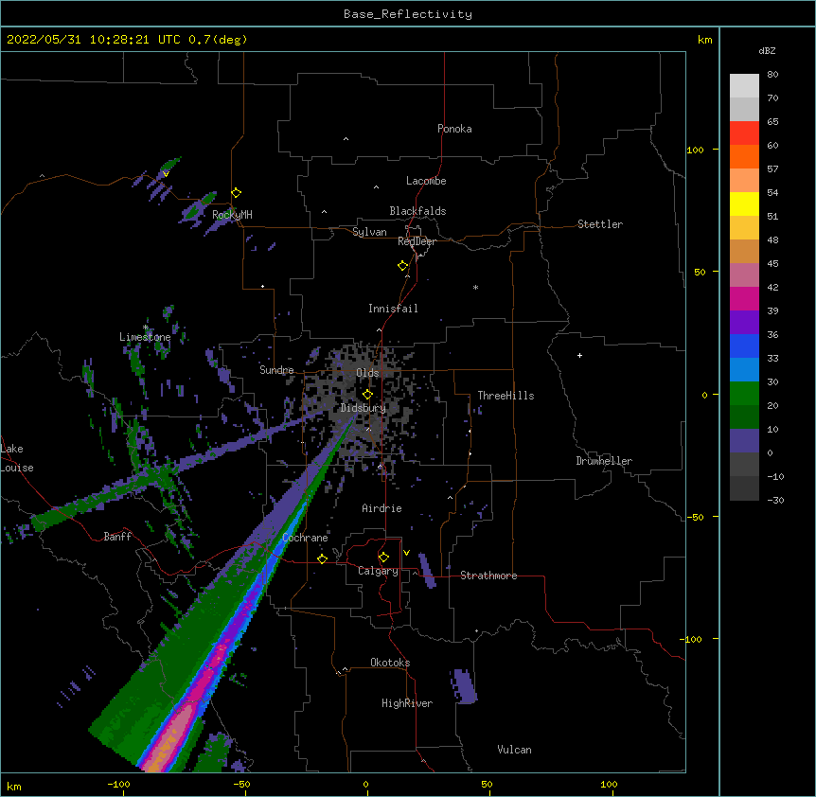Select the Innisfail label
This screenshot has width=816, height=797.
coord(393,309)
